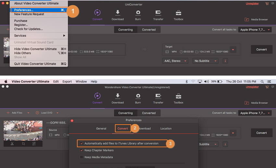This screenshot has height=168, width=276.
Task: Choose New Feature Request menu item
Action: [x=39, y=14]
